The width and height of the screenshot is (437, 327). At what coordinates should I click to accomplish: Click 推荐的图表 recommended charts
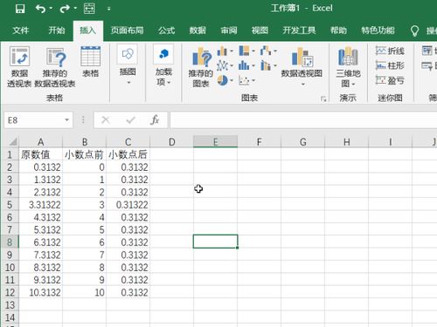[201, 67]
